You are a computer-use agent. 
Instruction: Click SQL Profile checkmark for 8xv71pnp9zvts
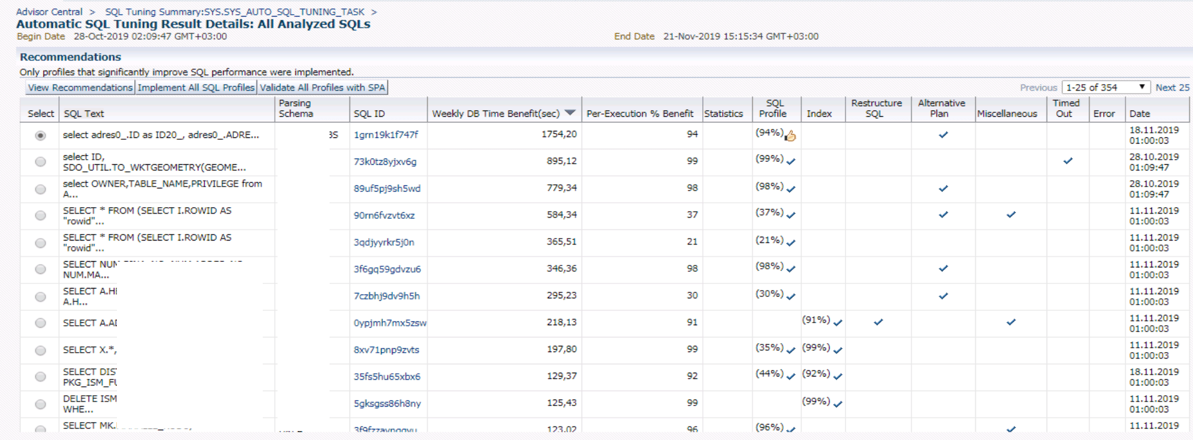pyautogui.click(x=791, y=350)
